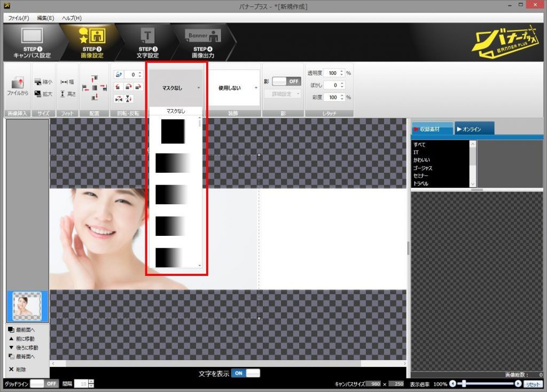Bring image to front with 最前面へ
This screenshot has height=392, width=547.
pyautogui.click(x=21, y=329)
